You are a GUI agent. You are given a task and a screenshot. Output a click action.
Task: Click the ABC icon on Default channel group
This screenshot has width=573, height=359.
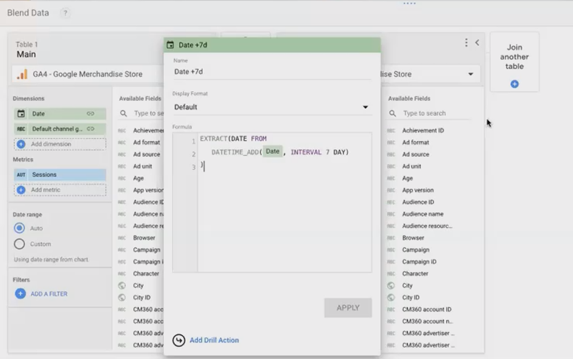click(21, 129)
